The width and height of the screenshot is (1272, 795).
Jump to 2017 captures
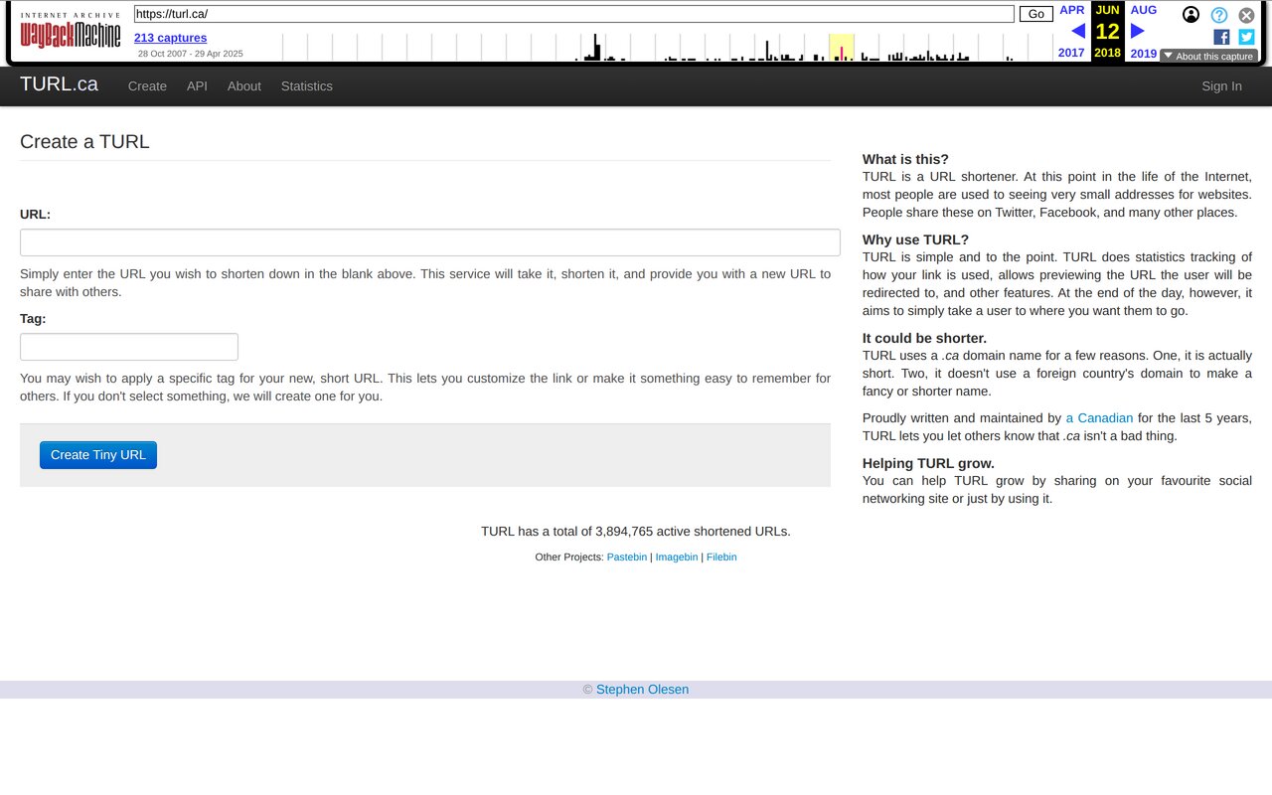point(1071,53)
